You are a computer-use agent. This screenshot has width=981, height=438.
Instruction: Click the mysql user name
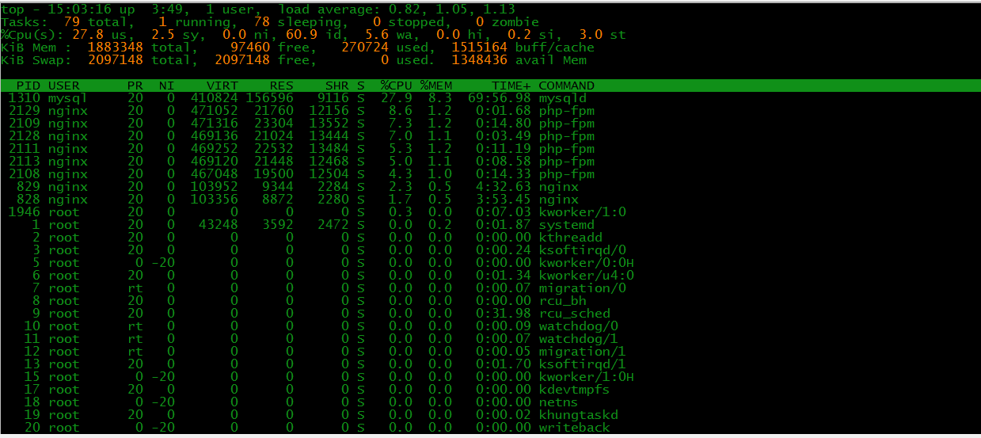click(x=67, y=98)
